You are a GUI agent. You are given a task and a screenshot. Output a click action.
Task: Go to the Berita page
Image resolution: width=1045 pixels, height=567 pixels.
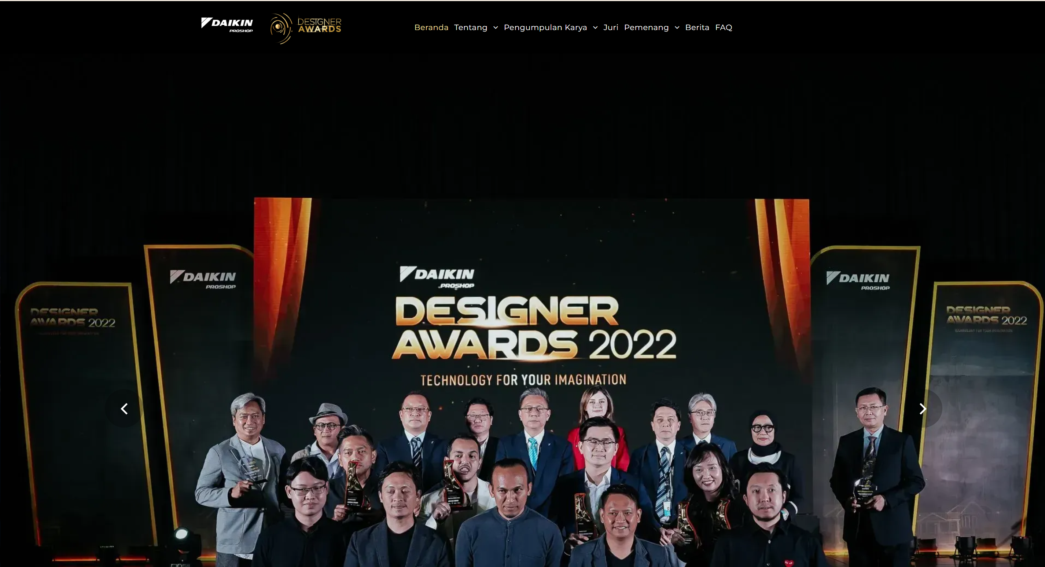(697, 27)
